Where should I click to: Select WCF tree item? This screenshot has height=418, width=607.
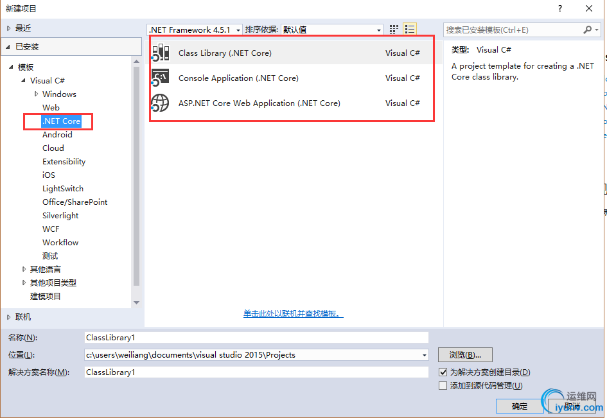pyautogui.click(x=51, y=229)
